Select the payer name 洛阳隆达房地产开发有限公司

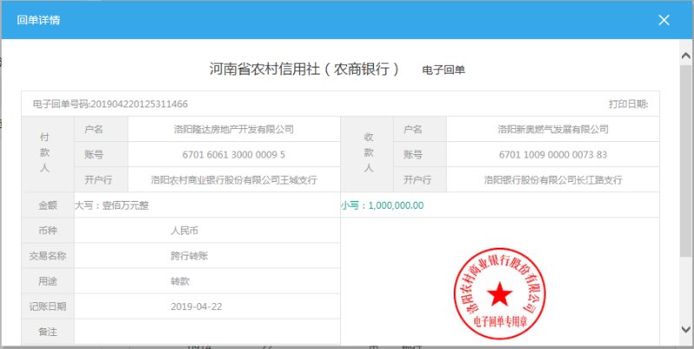233,129
